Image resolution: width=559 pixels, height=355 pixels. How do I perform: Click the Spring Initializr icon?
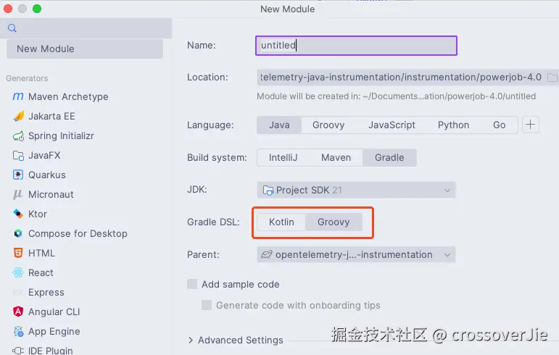click(18, 135)
